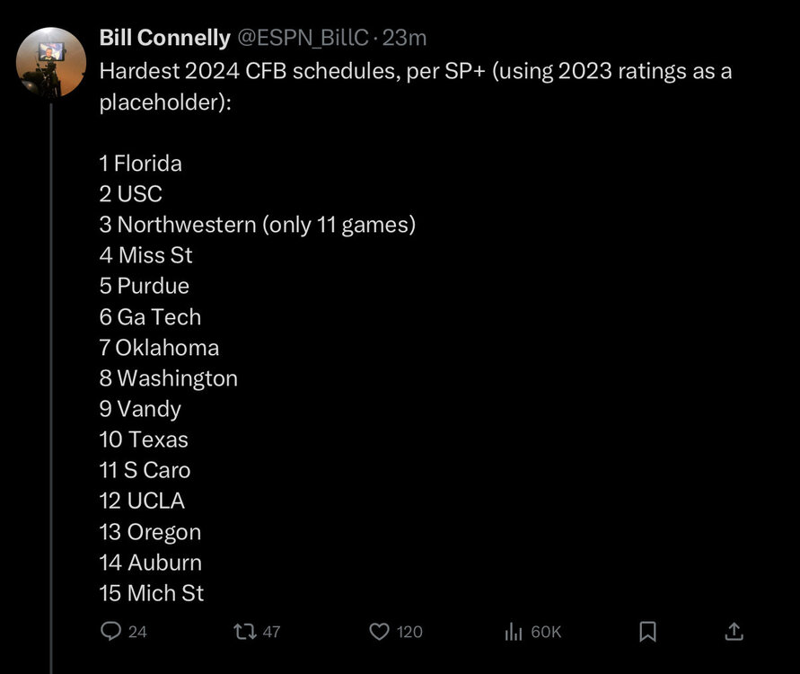The image size is (800, 674).
Task: Click the thread line below the avatar
Action: click(x=51, y=359)
